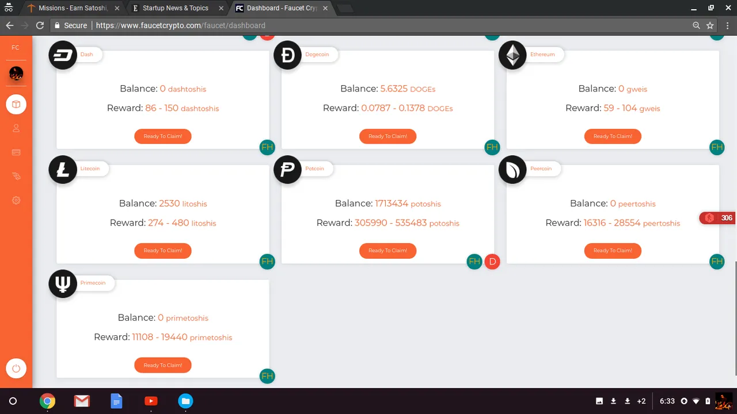Click the FH badge on Litecoin card
Viewport: 737px width, 414px height.
click(x=267, y=262)
